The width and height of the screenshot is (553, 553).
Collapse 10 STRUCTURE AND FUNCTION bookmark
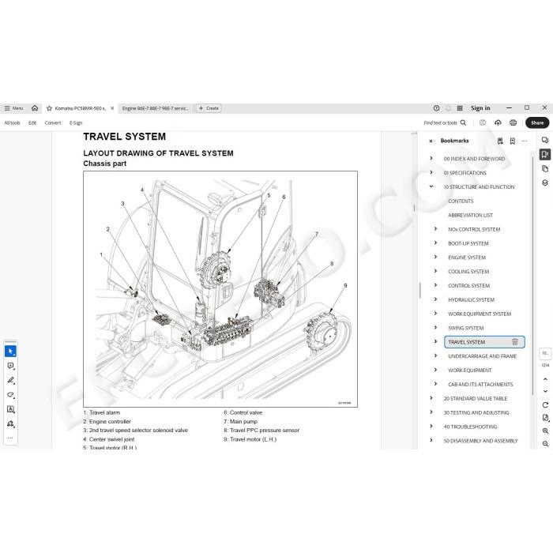pos(431,186)
